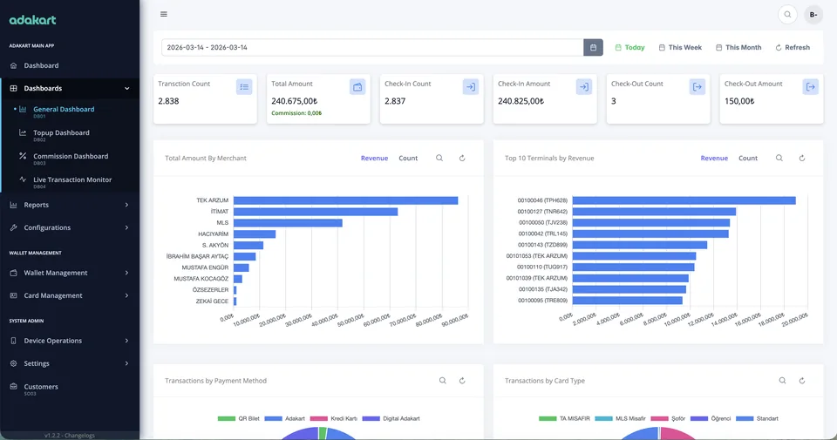The image size is (837, 440).
Task: Select the This Week filter
Action: click(x=680, y=47)
